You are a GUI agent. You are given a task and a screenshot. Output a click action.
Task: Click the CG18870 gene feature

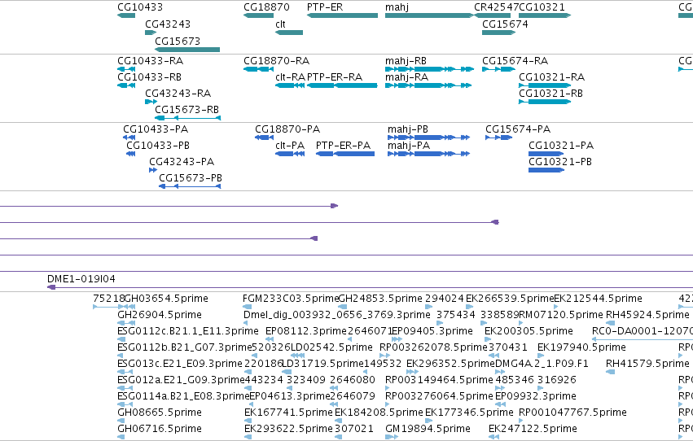pos(258,15)
